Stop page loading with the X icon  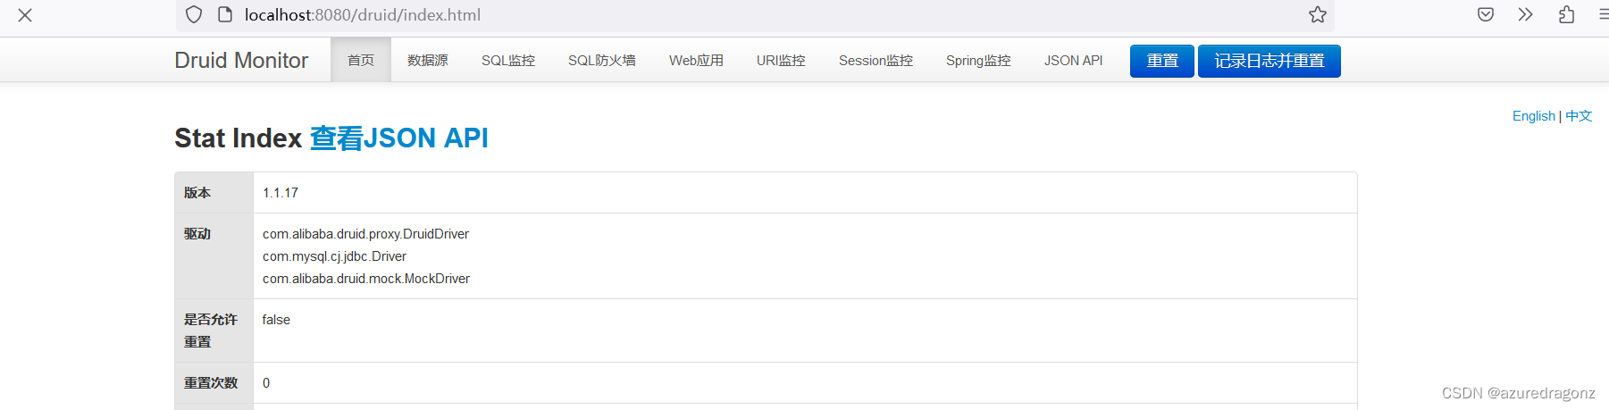[25, 15]
